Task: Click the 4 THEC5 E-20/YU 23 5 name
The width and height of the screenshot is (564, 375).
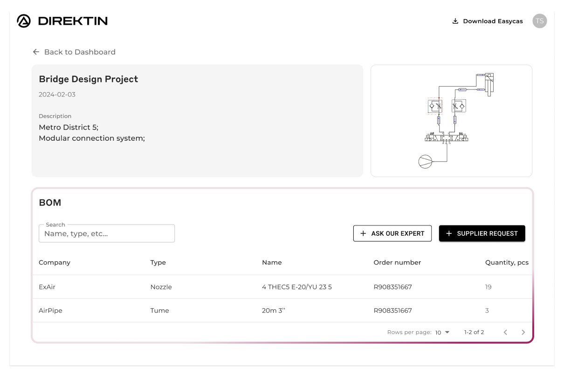Action: [x=297, y=287]
